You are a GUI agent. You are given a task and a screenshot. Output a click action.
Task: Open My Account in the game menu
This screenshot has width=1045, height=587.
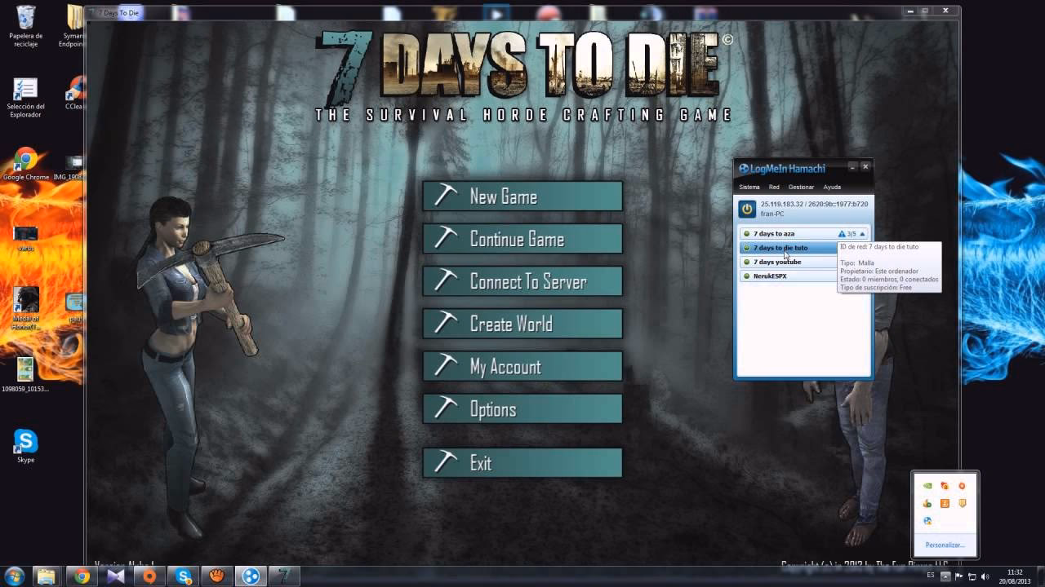(522, 366)
